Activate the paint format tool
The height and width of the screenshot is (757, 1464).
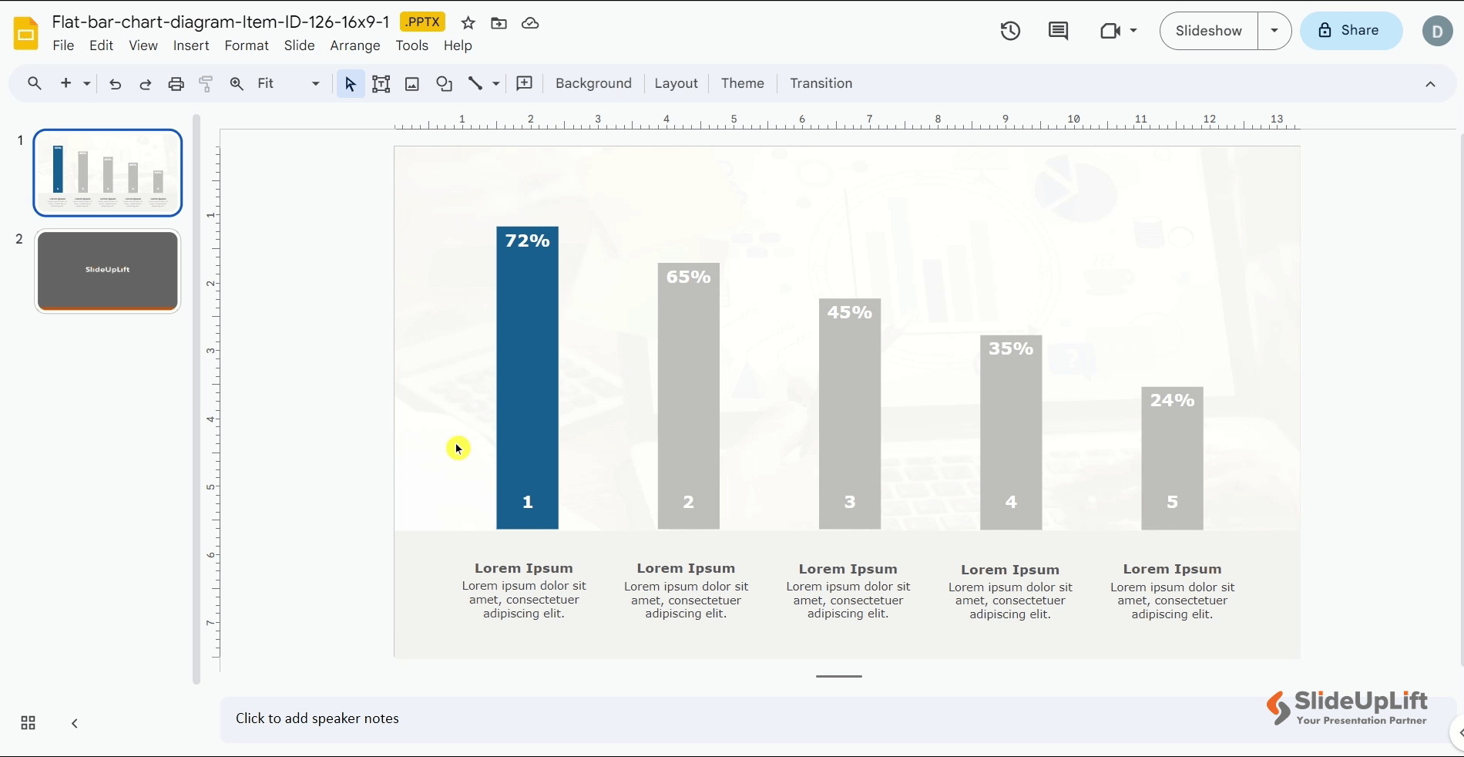[206, 83]
